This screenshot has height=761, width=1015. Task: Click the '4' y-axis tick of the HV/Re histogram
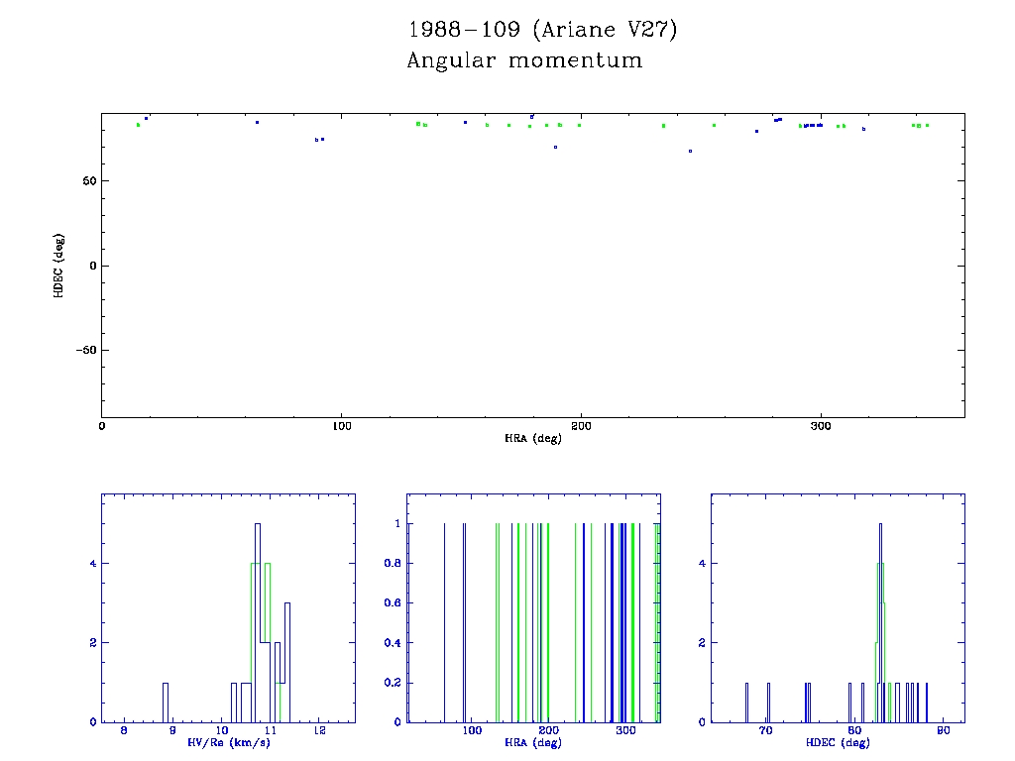point(93,564)
